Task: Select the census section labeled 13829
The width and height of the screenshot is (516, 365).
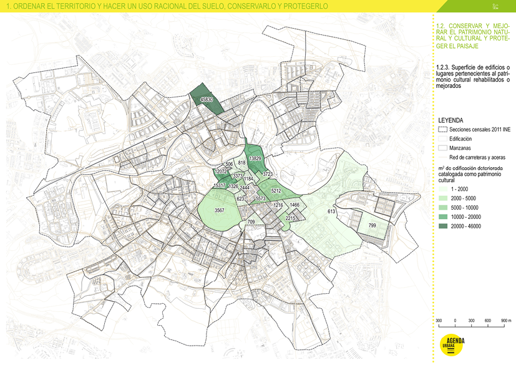Action: (255, 159)
